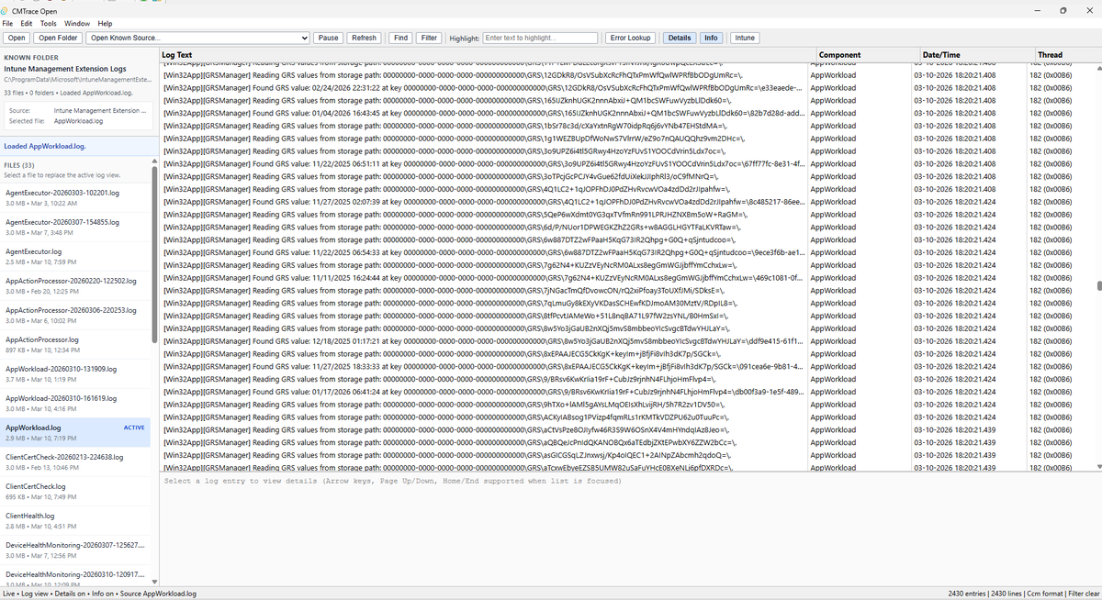Viewport: 1102px width, 600px height.
Task: Open the Tools menu
Action: tap(49, 23)
